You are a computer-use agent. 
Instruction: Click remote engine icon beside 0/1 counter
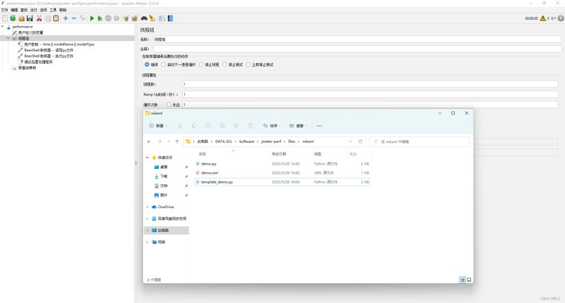coord(560,19)
